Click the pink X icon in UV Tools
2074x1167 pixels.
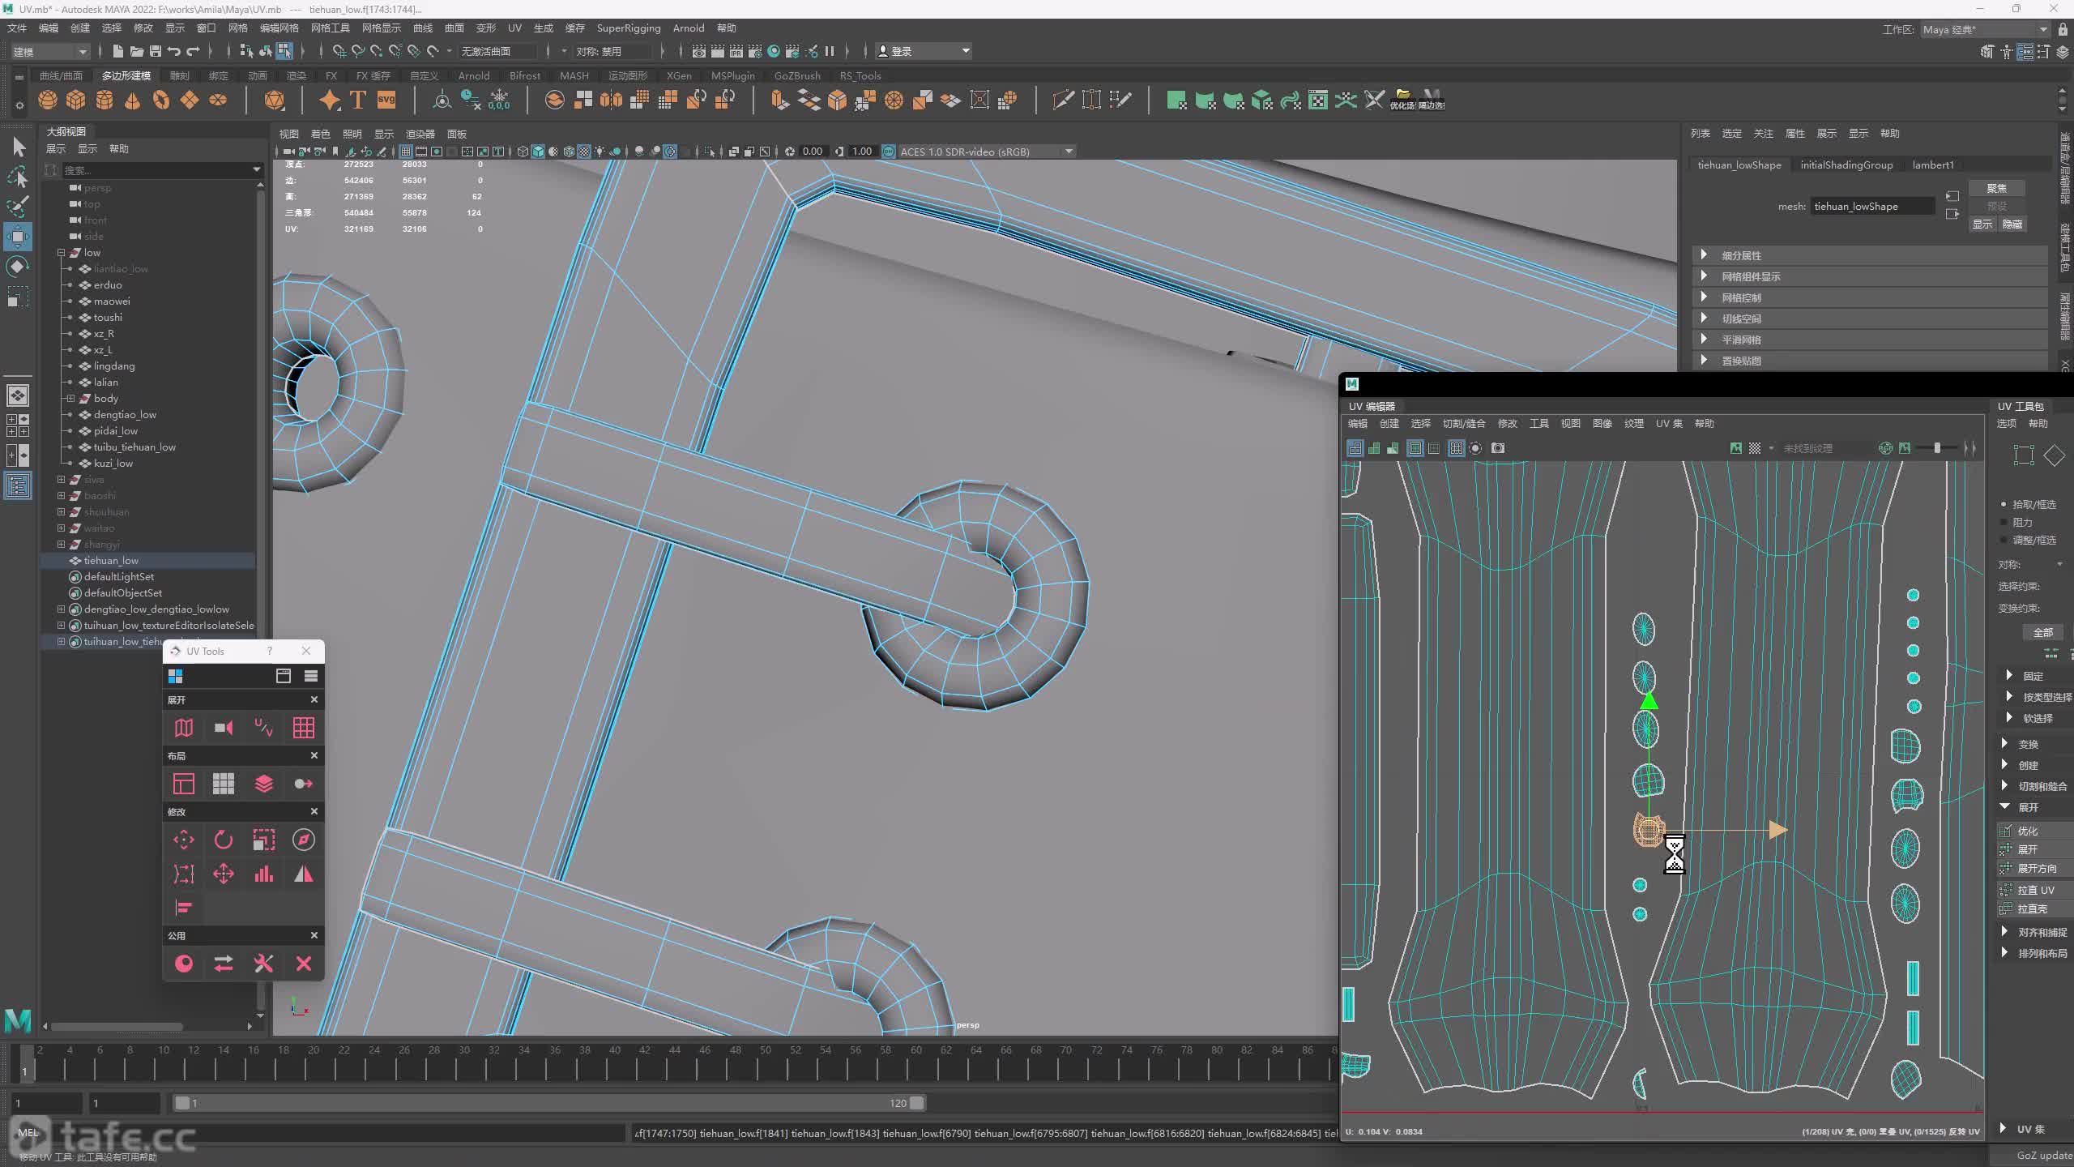(304, 964)
